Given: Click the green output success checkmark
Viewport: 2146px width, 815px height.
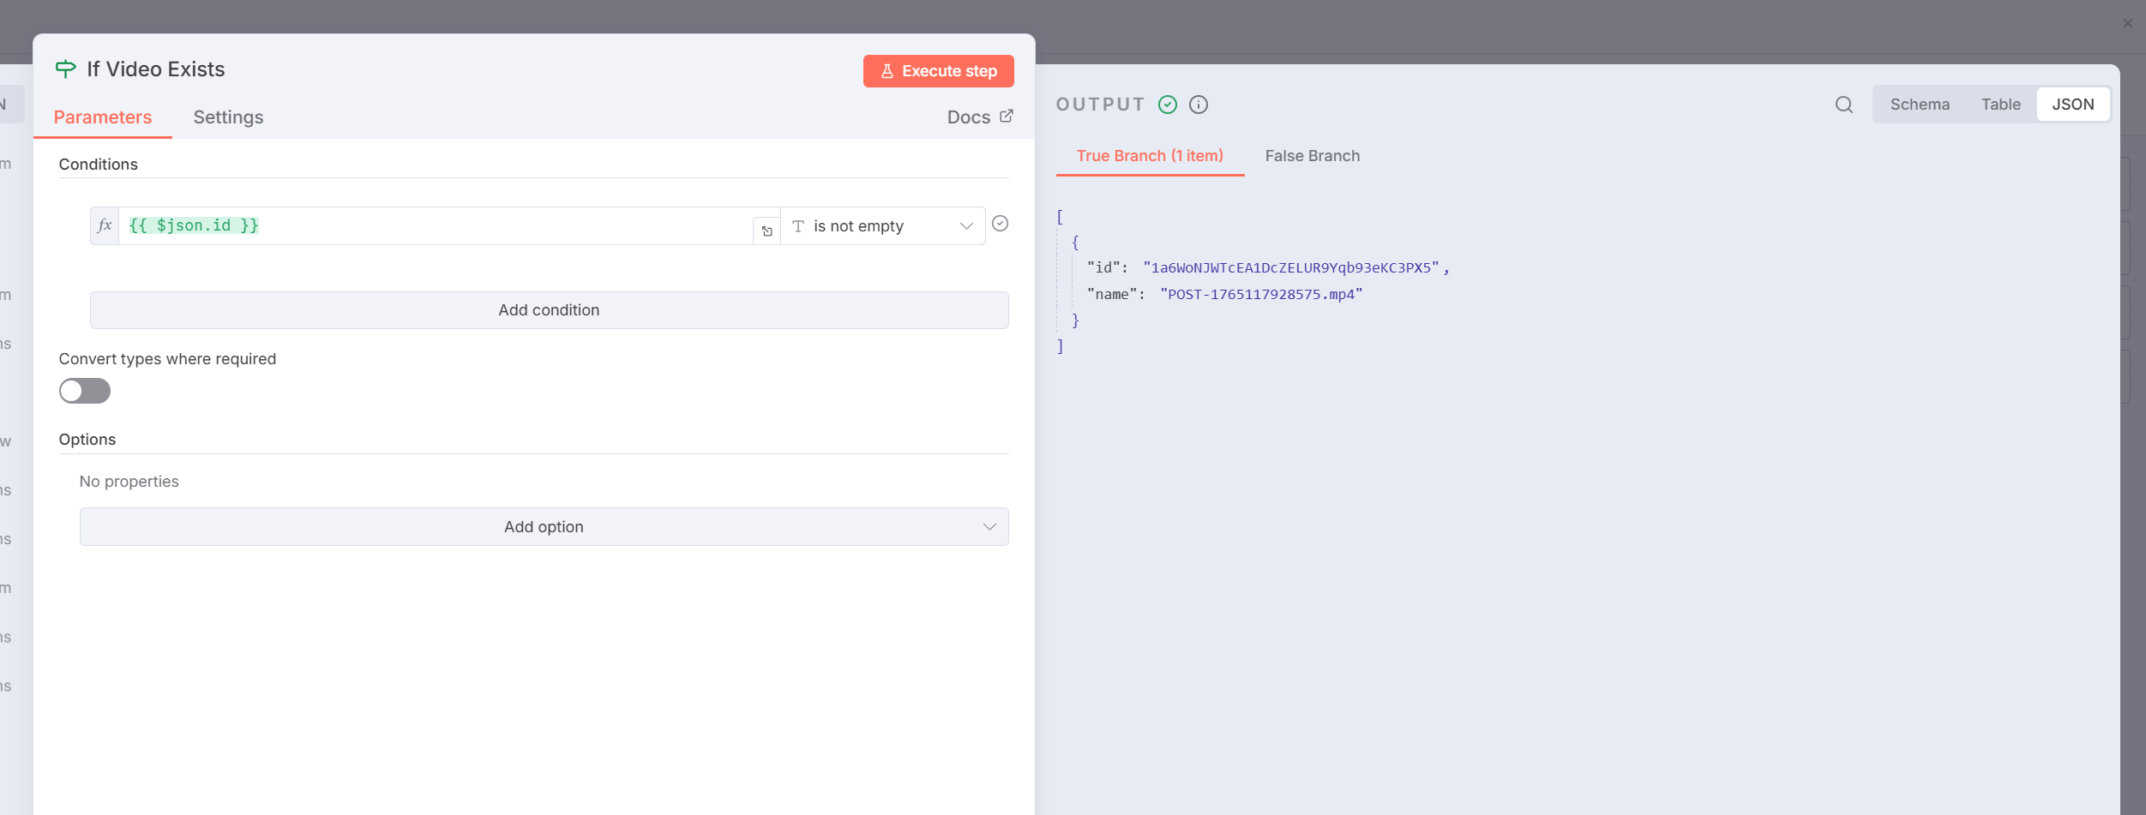Looking at the screenshot, I should coord(1167,105).
